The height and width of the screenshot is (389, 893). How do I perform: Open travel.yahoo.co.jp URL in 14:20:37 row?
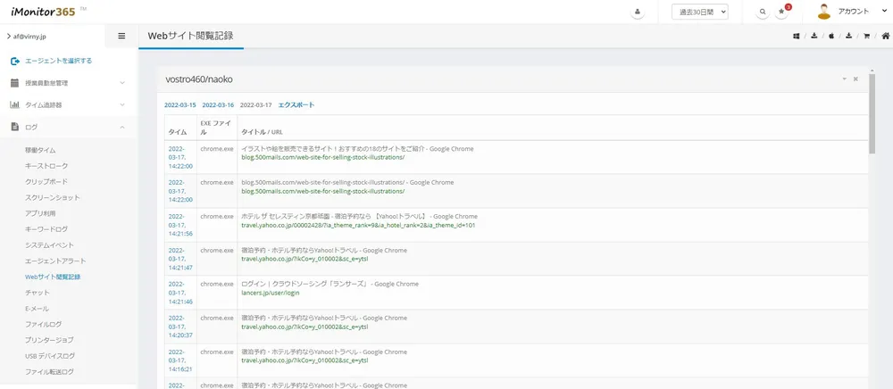click(x=305, y=327)
